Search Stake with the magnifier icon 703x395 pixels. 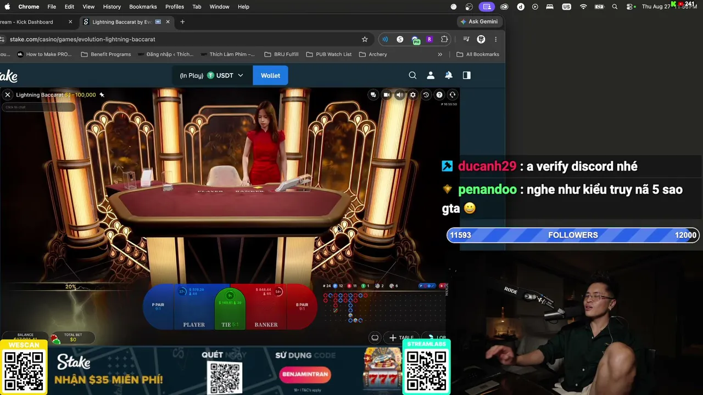coord(412,76)
